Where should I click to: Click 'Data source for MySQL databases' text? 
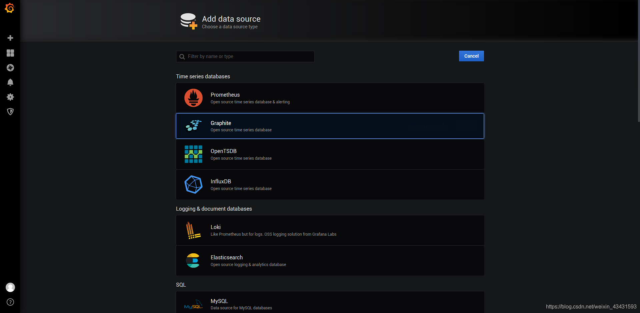pos(241,308)
